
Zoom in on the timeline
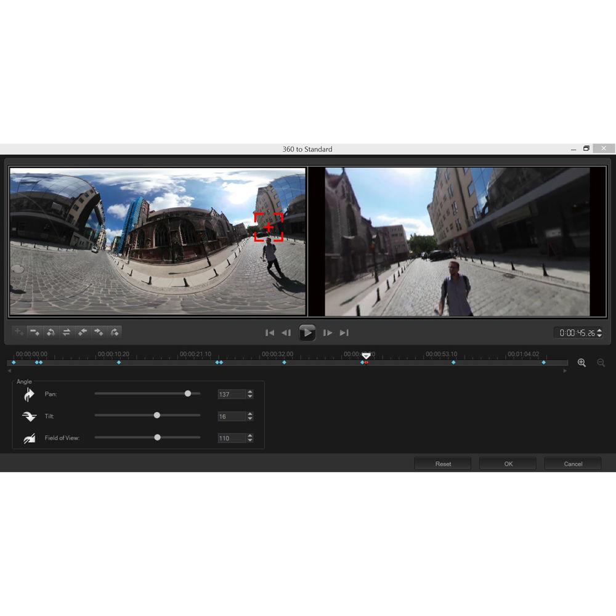(582, 363)
